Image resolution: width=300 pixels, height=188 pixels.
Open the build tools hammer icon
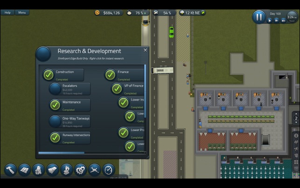pyautogui.click(x=10, y=170)
